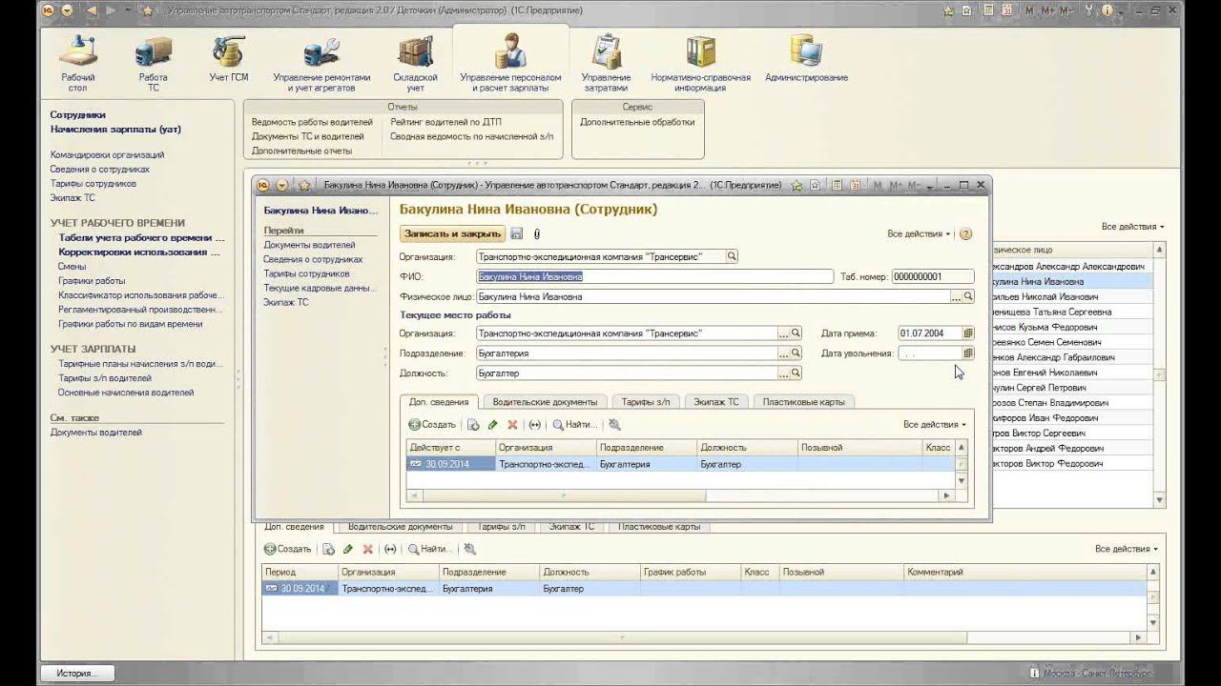Click the Записать и закрыть button
This screenshot has width=1221, height=686.
[x=452, y=233]
